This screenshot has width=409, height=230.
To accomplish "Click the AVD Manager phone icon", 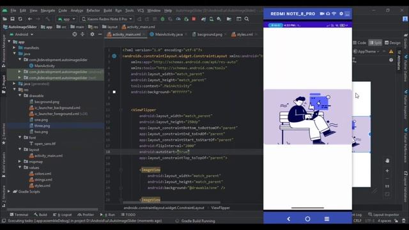I will click(x=212, y=19).
